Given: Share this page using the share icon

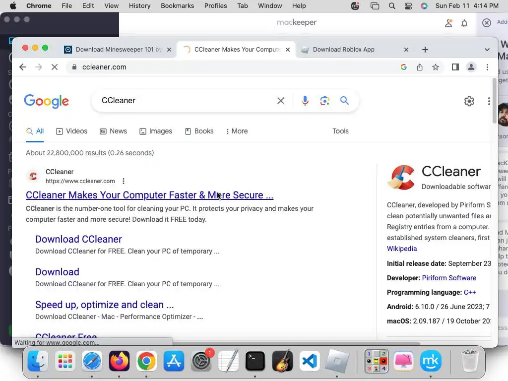Looking at the screenshot, I should click(420, 67).
